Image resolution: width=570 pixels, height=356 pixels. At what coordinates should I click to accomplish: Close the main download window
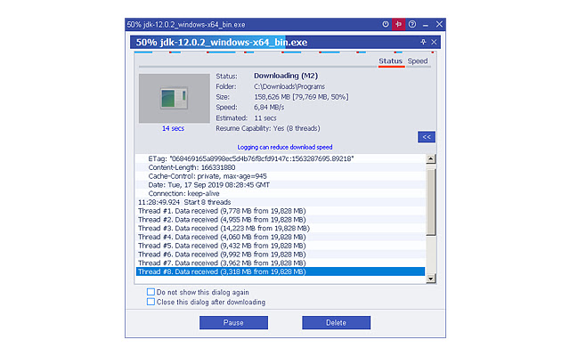[439, 24]
